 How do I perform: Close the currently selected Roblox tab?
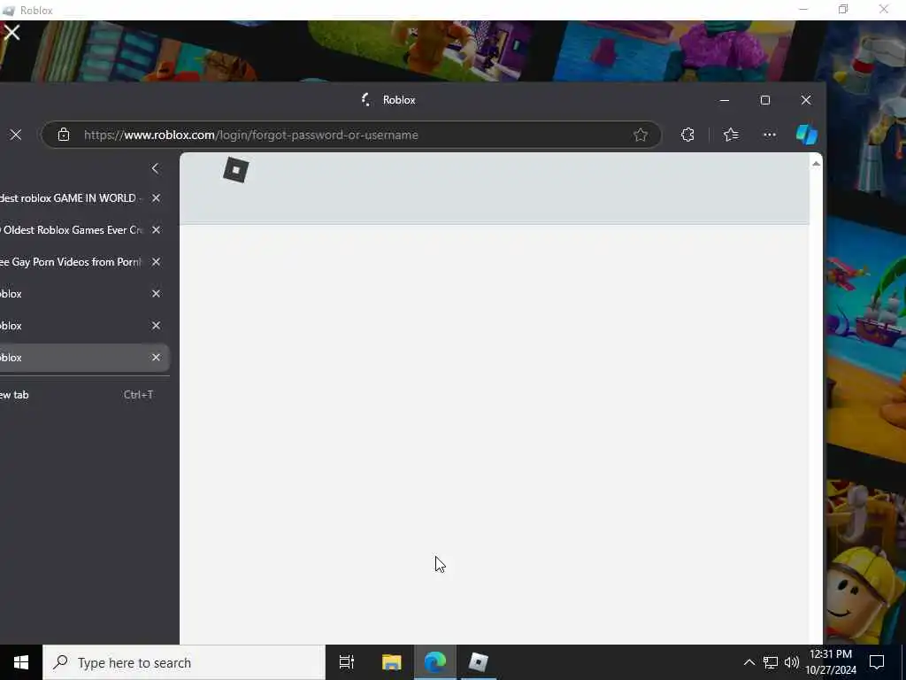(x=156, y=358)
